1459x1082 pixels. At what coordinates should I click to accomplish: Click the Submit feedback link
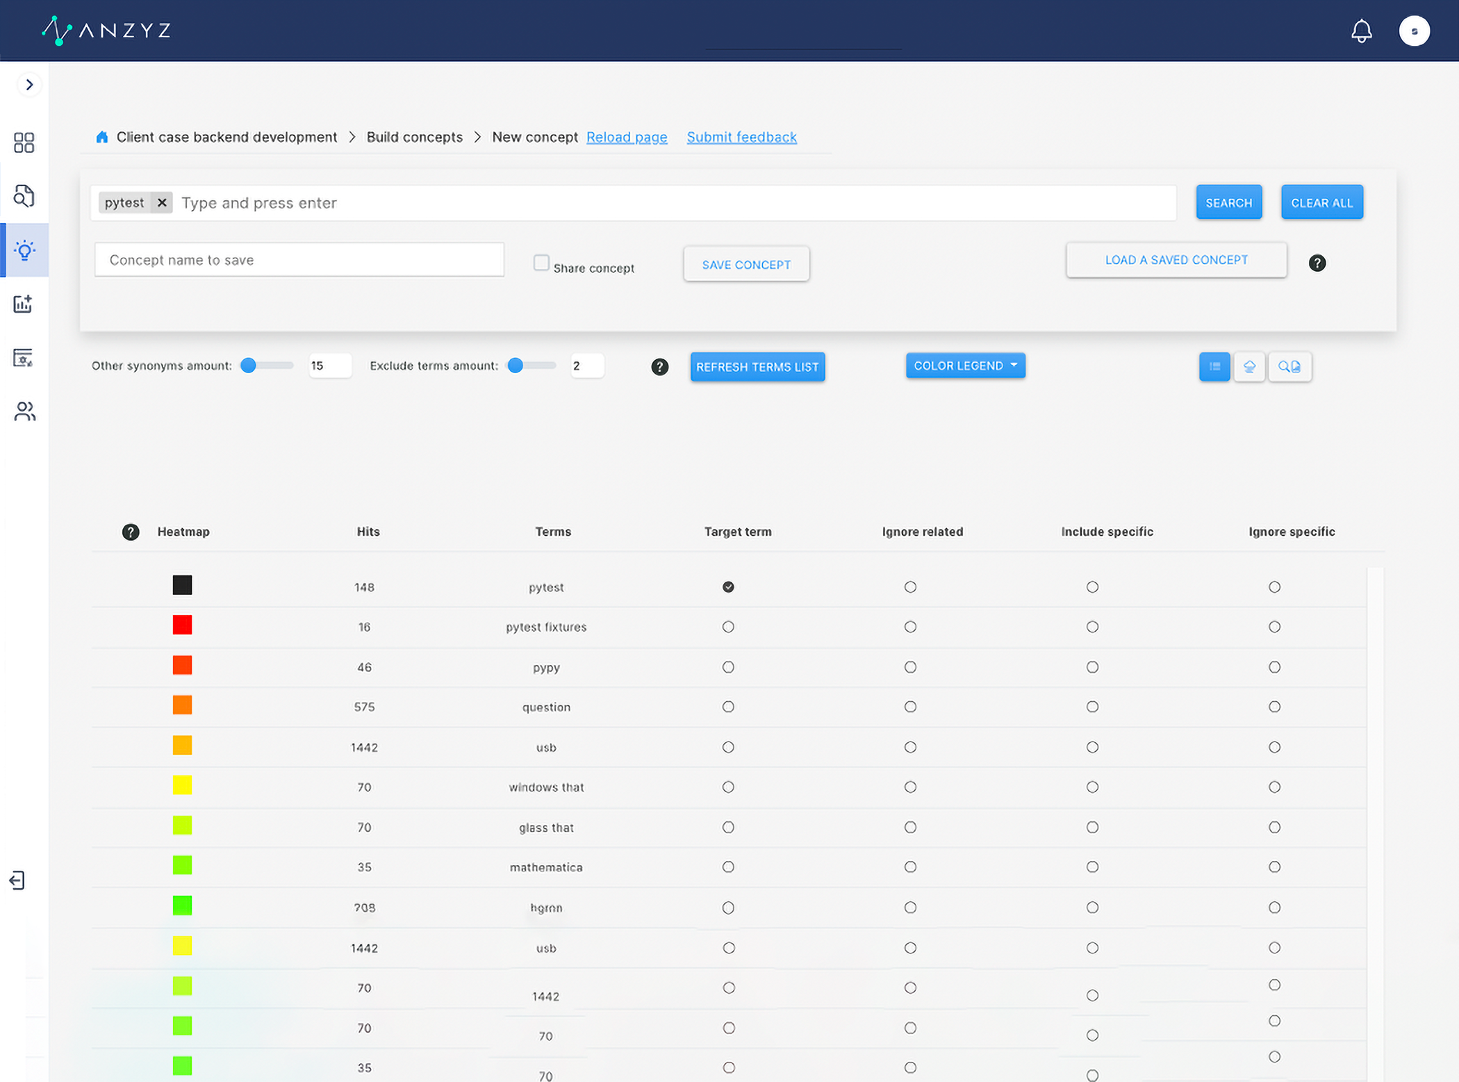[x=741, y=137]
